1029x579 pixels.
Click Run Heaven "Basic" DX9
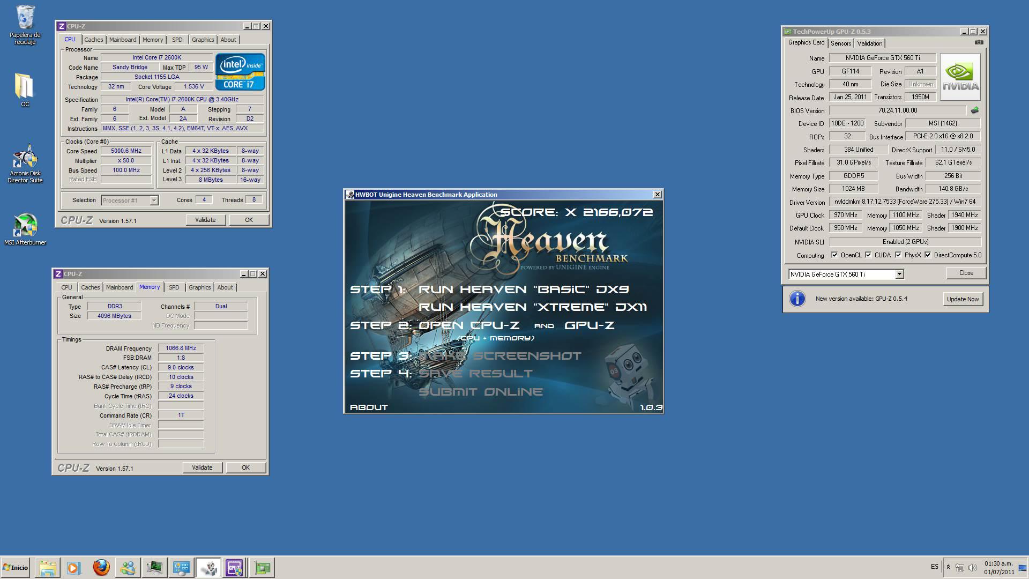pos(524,289)
